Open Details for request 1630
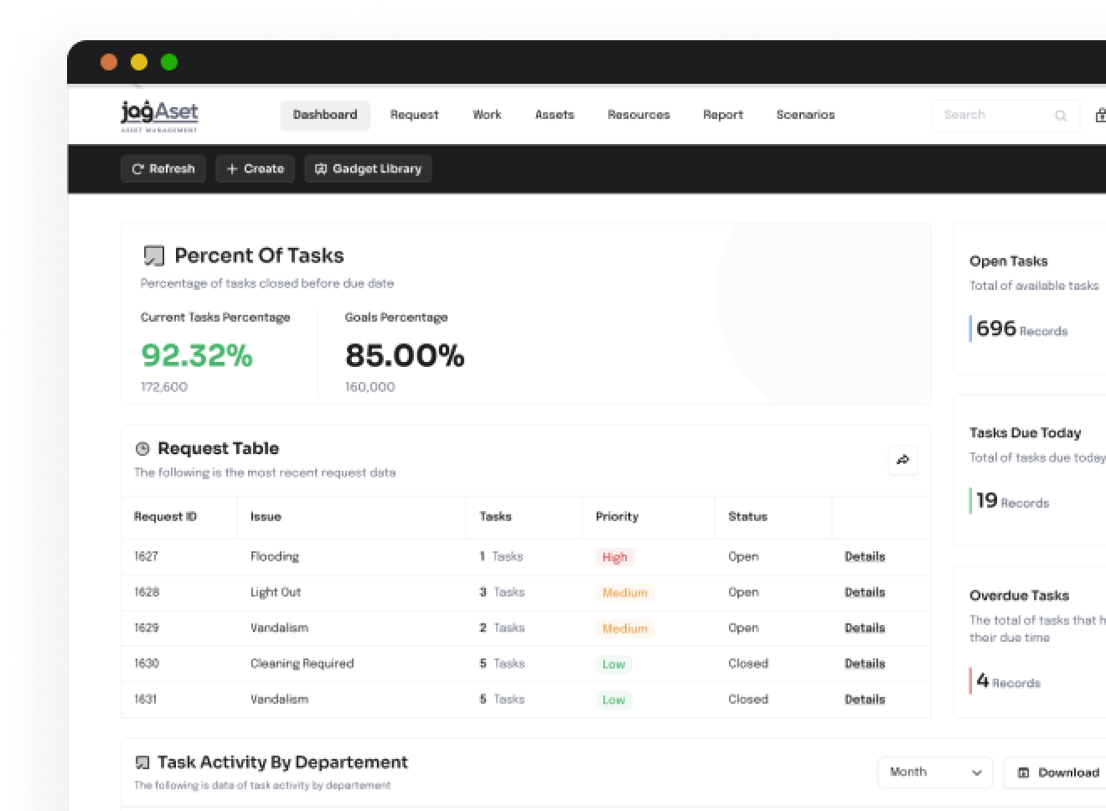The width and height of the screenshot is (1106, 811). [x=865, y=664]
